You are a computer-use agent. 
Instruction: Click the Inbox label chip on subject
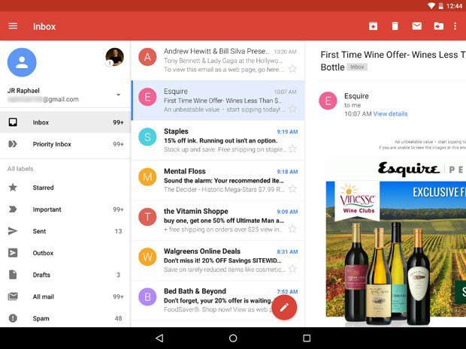tap(357, 67)
